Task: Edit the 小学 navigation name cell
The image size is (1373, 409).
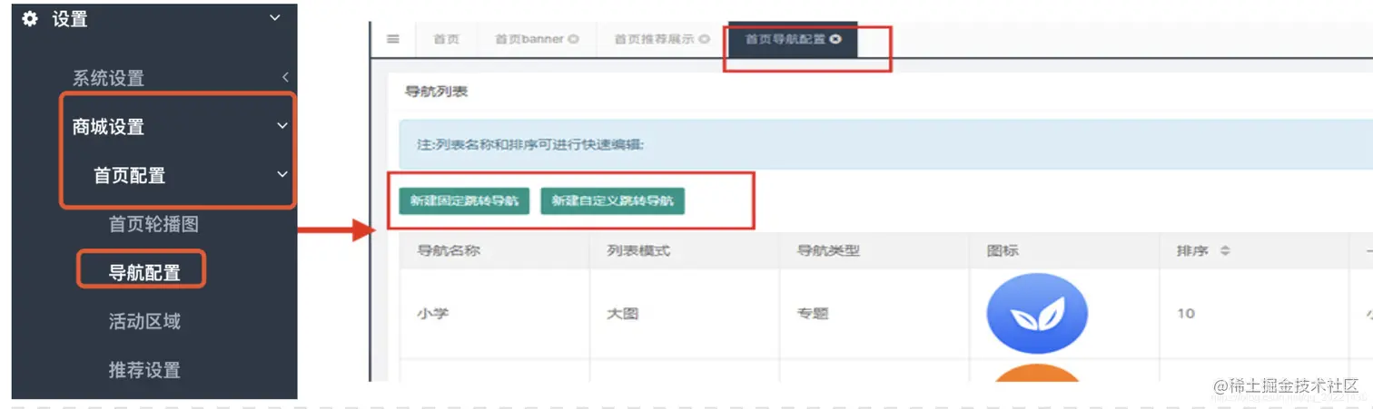Action: pyautogui.click(x=433, y=314)
